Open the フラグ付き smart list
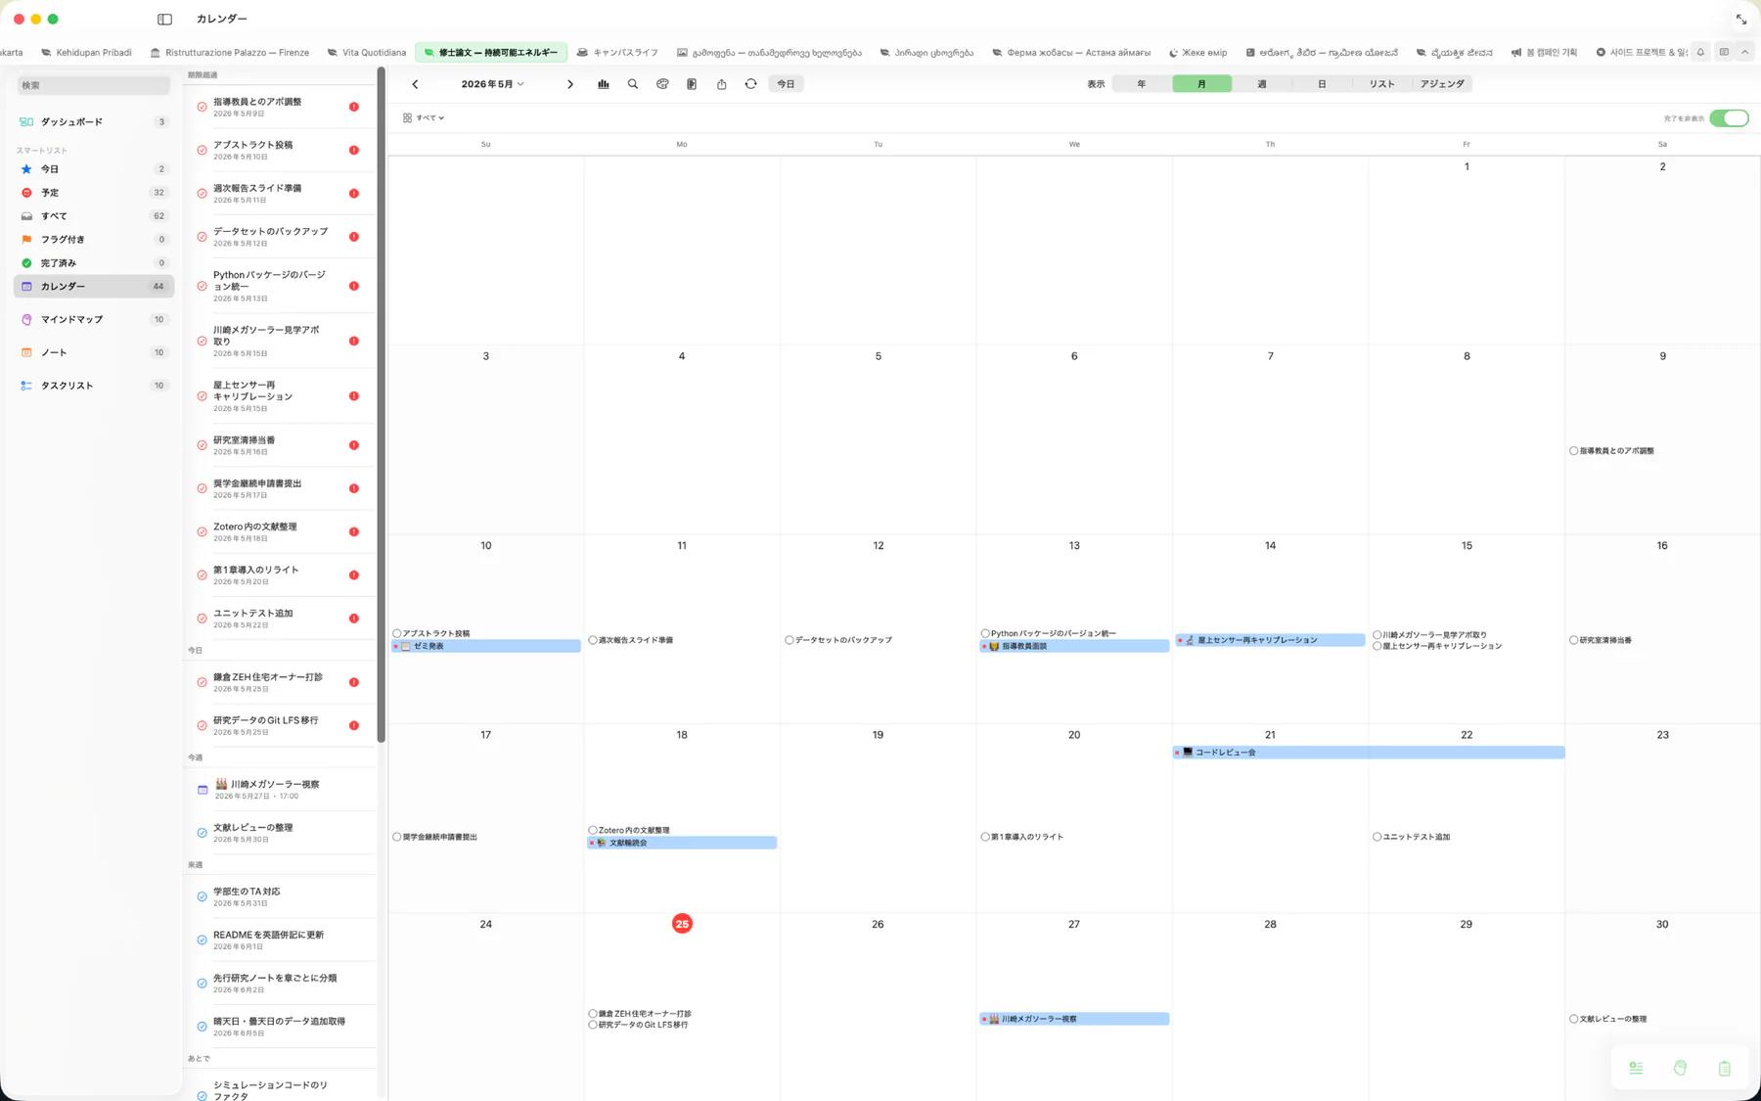 94,240
